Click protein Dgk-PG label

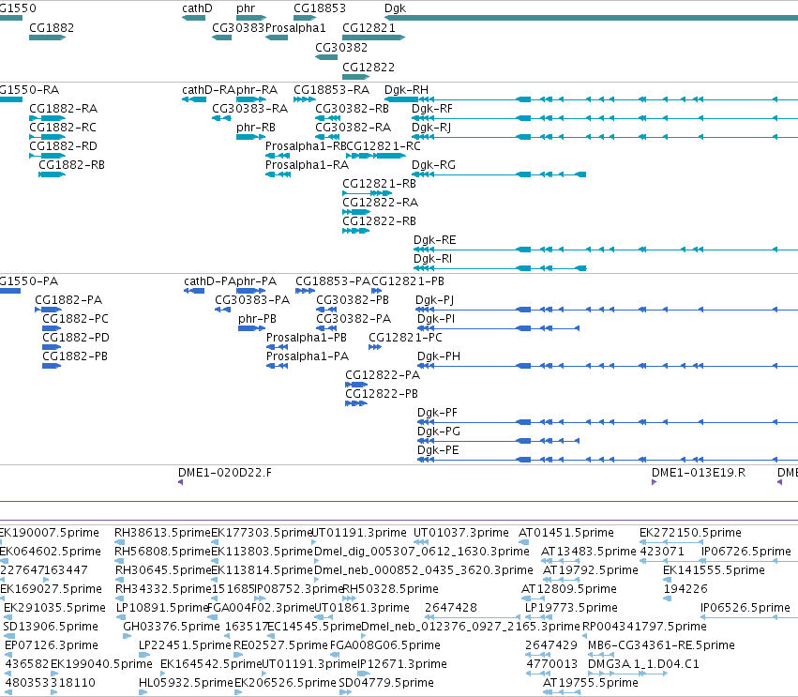(x=439, y=432)
